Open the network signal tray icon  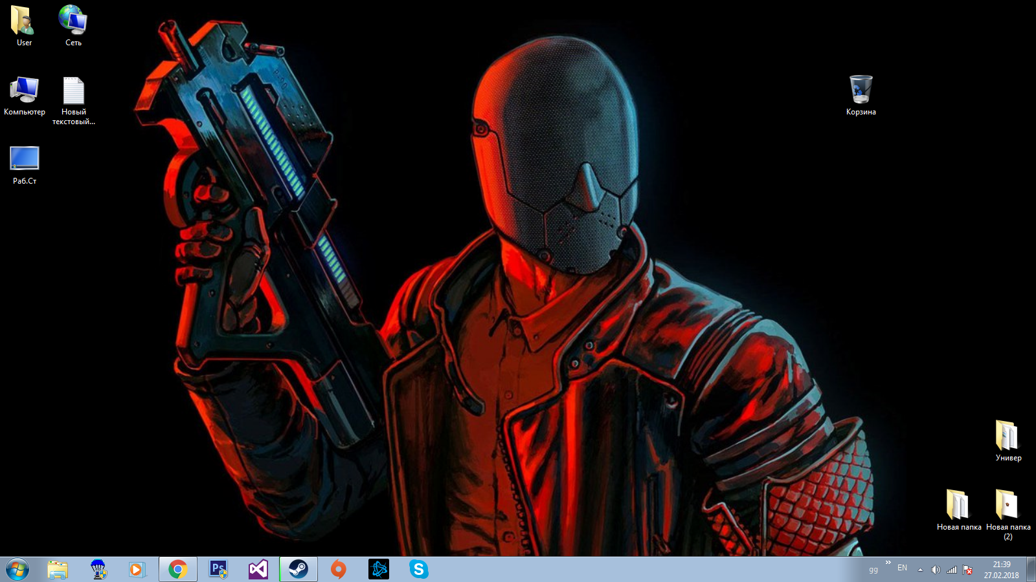click(x=952, y=570)
